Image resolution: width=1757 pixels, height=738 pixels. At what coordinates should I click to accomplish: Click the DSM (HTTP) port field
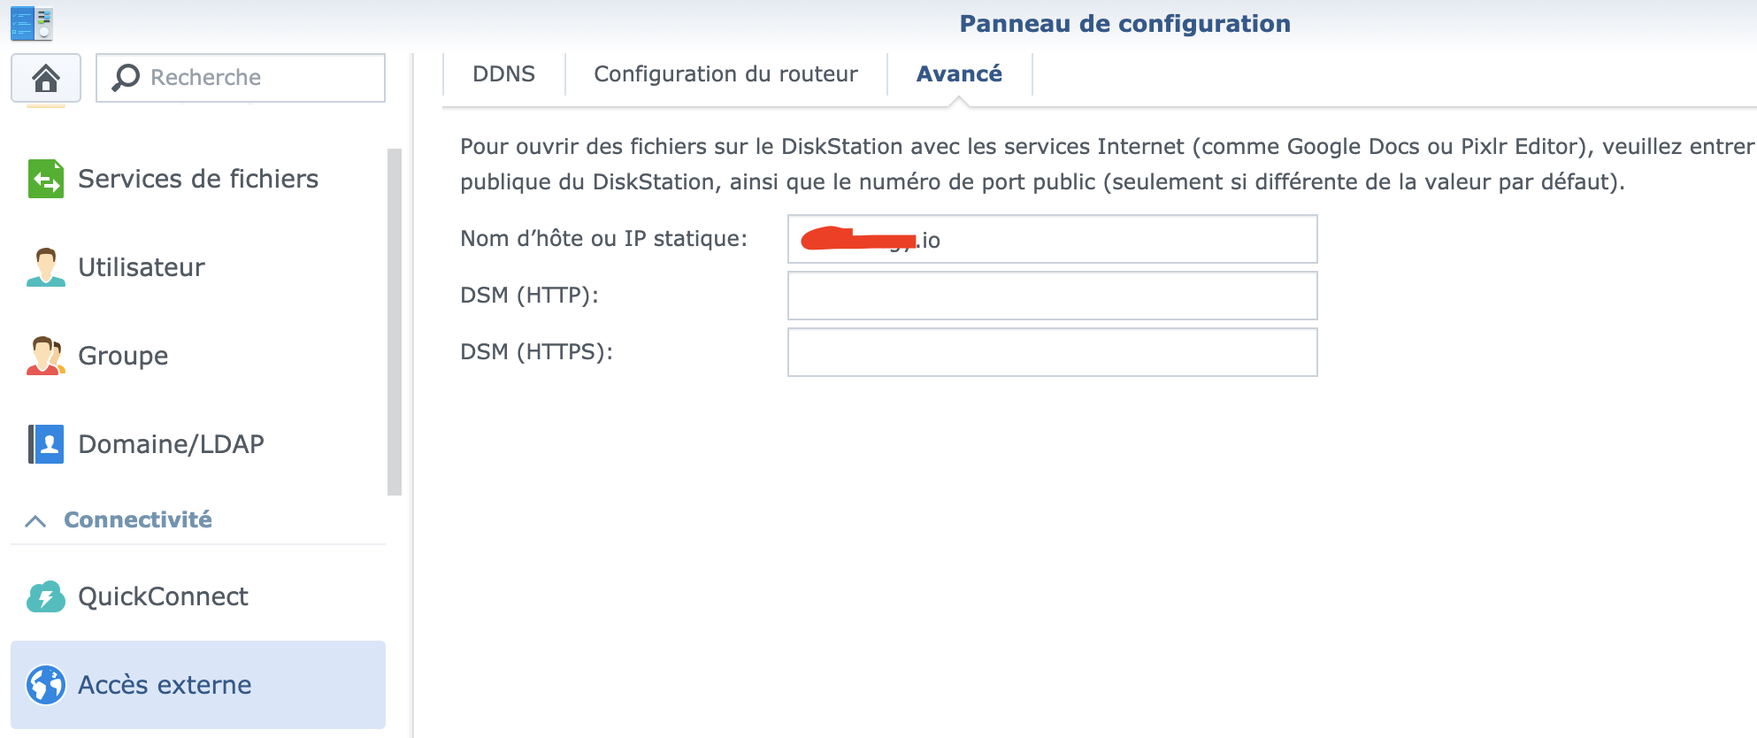[x=1052, y=296]
